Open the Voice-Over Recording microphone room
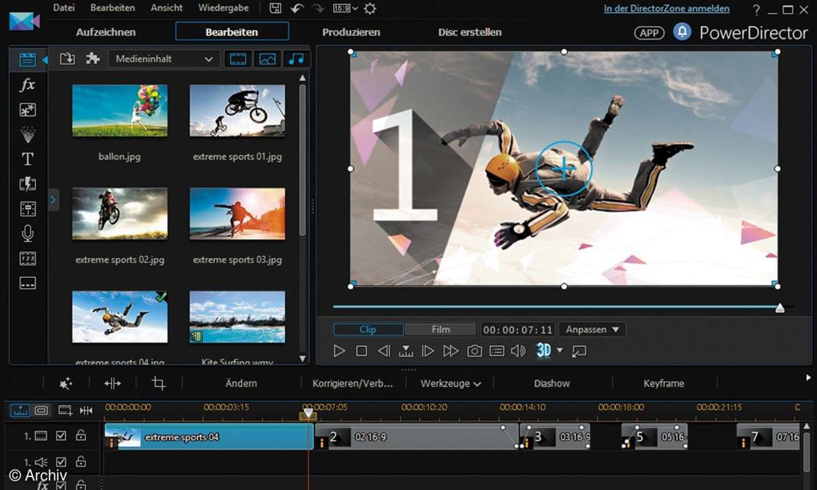This screenshot has width=817, height=490. 27,233
